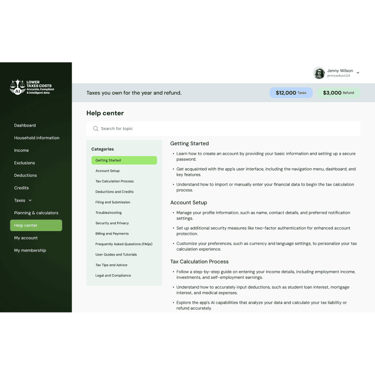This screenshot has width=375, height=375.
Task: Click the $3,000 Refund badge
Action: pos(338,93)
